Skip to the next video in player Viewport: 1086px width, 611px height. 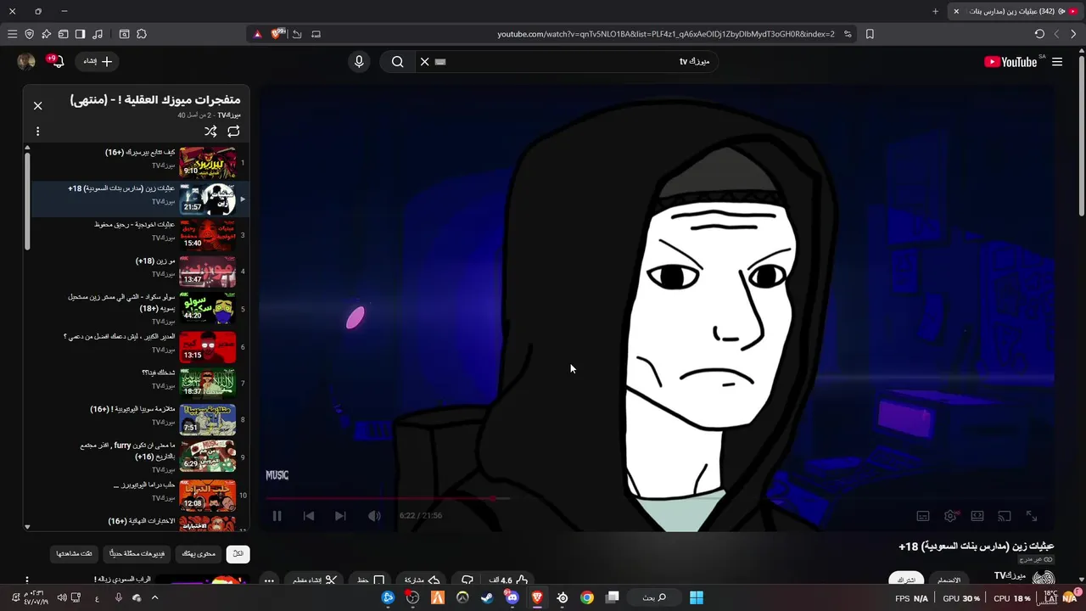coord(340,515)
